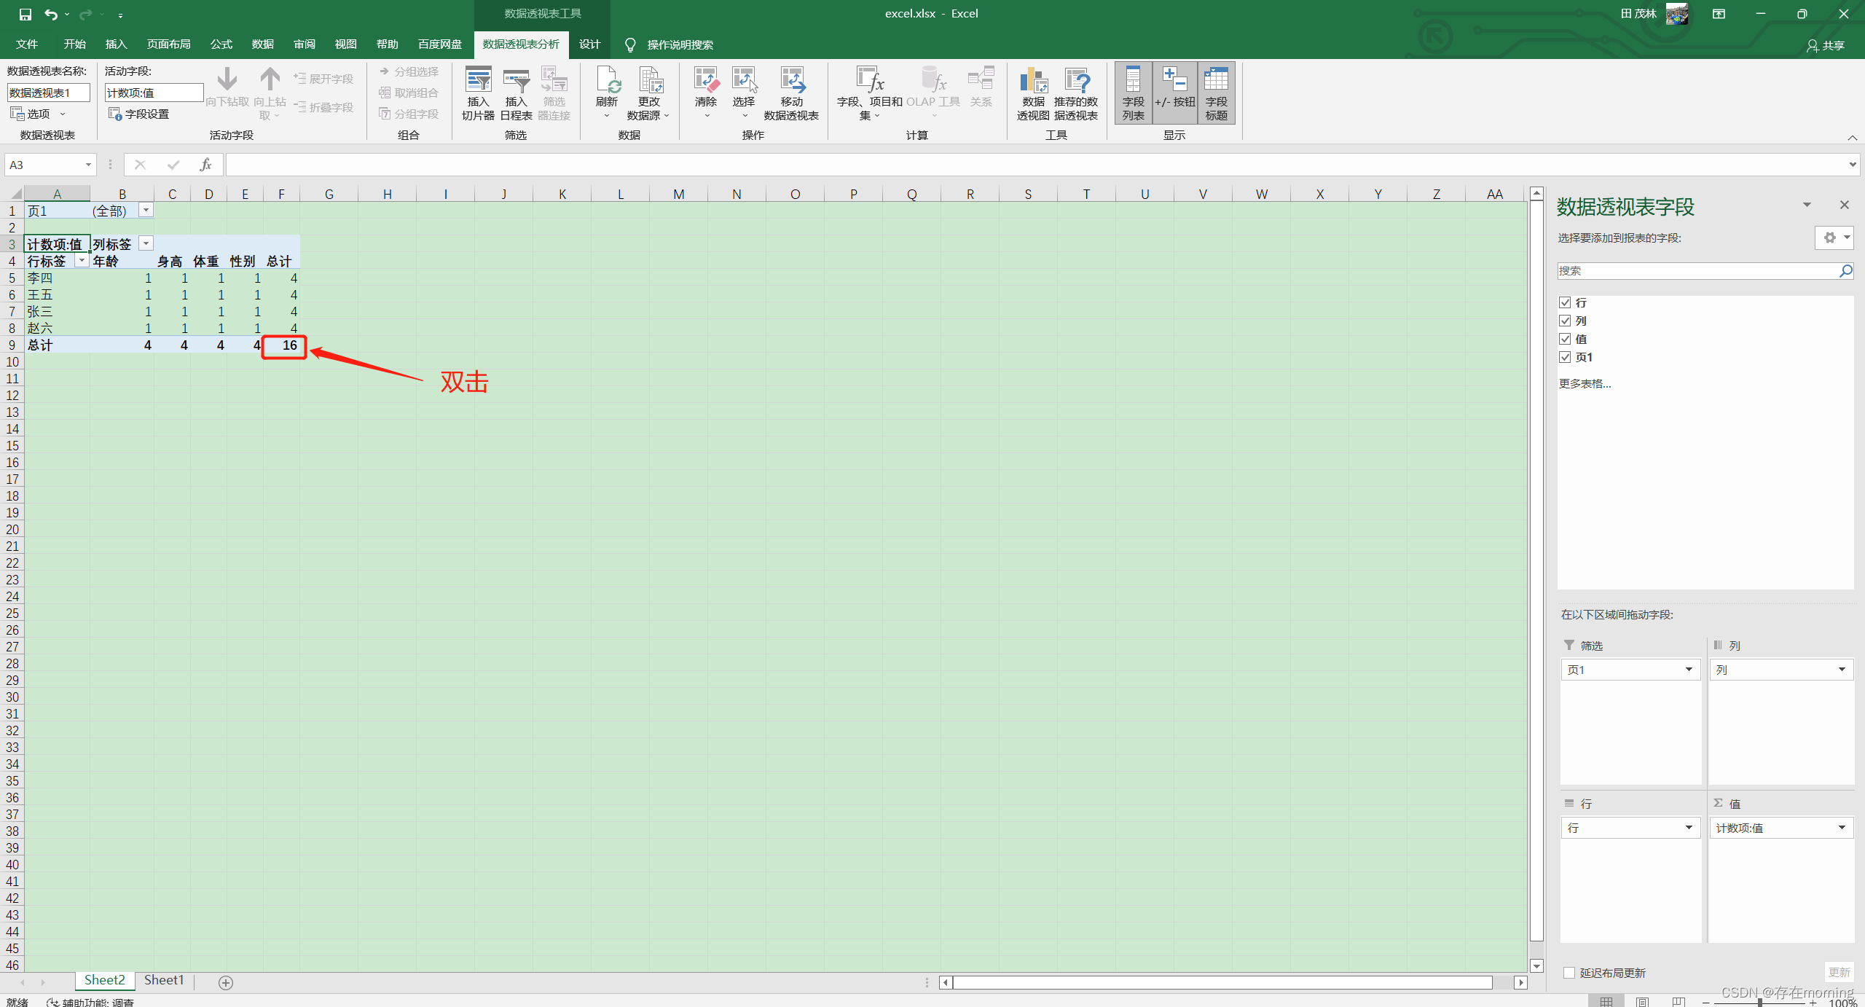Enable 延迟布局更新 checkbox
Viewport: 1865px width, 1007px height.
(1569, 973)
